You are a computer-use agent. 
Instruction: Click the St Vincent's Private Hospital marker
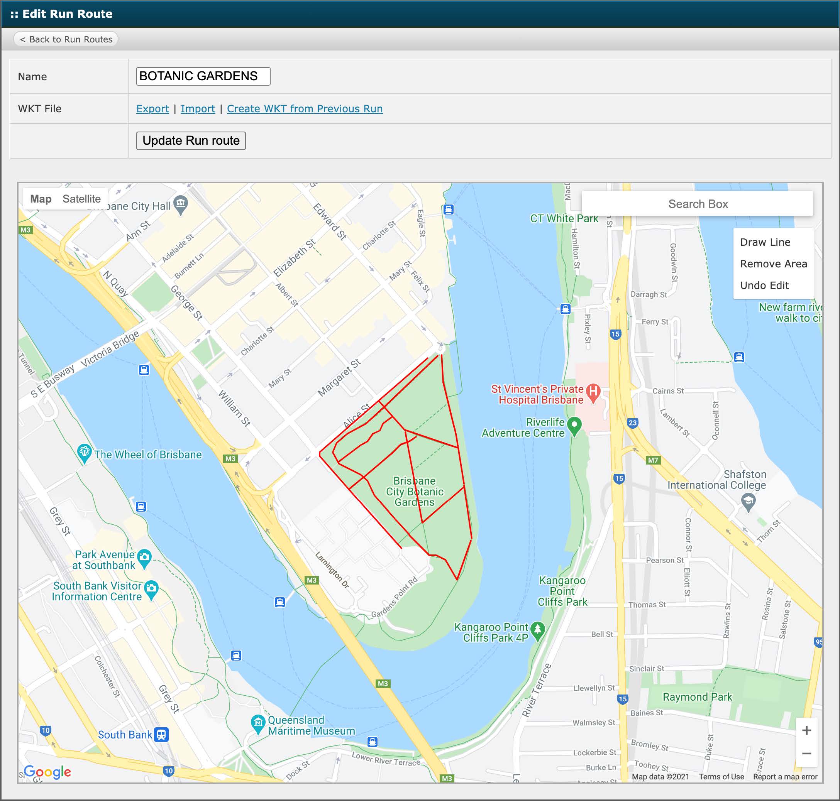point(593,393)
